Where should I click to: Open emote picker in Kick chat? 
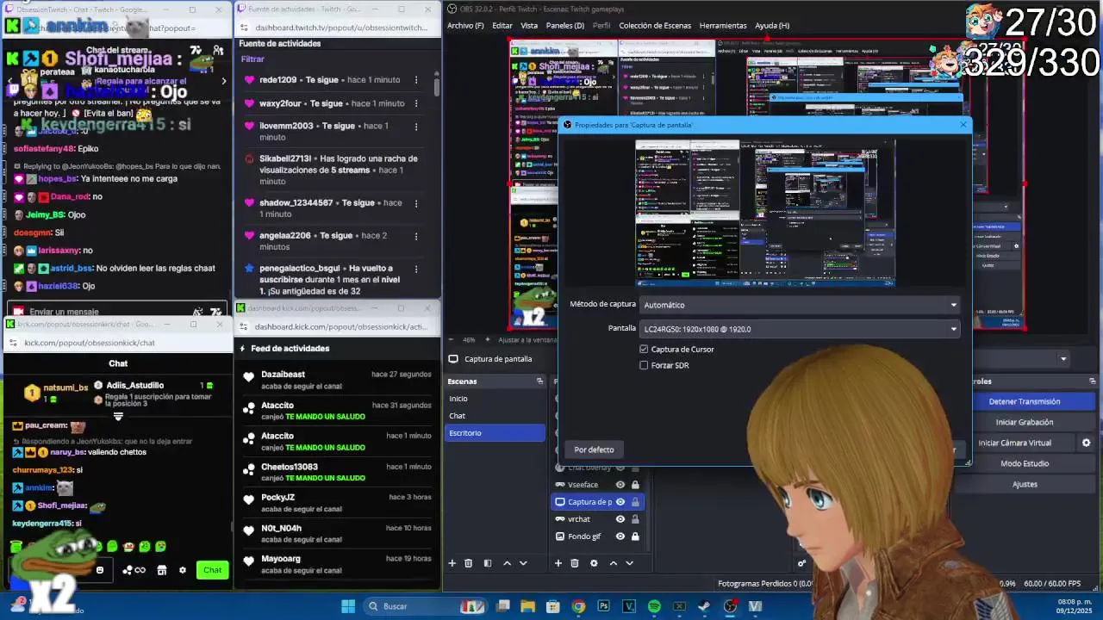(x=100, y=570)
